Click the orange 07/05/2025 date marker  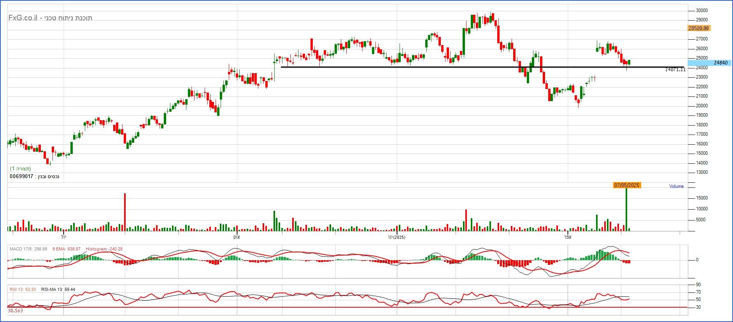627,185
